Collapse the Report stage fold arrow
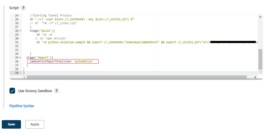Screen dimensions: 267x136 pyautogui.click(x=20, y=58)
